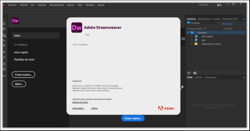Viewport: 250px width, 131px height.
Task: Open the Buscar menu
Action: 71,5
